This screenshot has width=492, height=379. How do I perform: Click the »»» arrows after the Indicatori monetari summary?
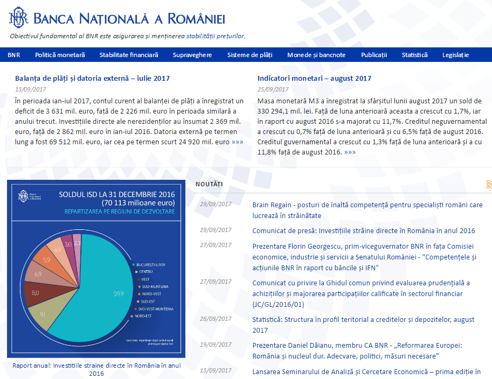[349, 152]
